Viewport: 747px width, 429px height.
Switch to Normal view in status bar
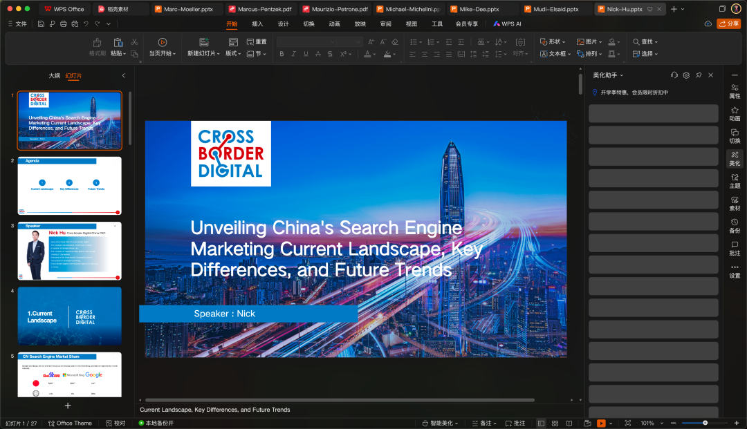(x=541, y=423)
